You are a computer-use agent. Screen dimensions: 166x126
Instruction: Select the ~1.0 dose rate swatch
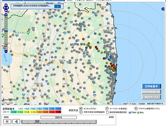(58, 109)
